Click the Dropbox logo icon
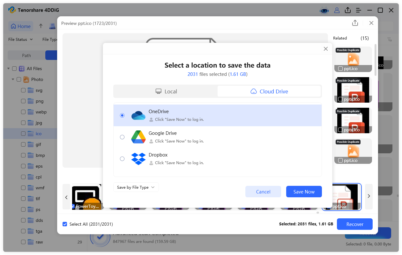 pyautogui.click(x=138, y=159)
